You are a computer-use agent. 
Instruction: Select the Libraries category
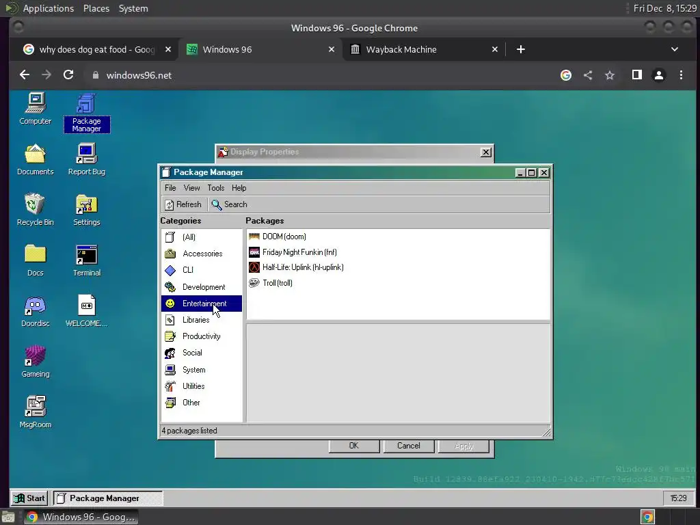click(202, 320)
